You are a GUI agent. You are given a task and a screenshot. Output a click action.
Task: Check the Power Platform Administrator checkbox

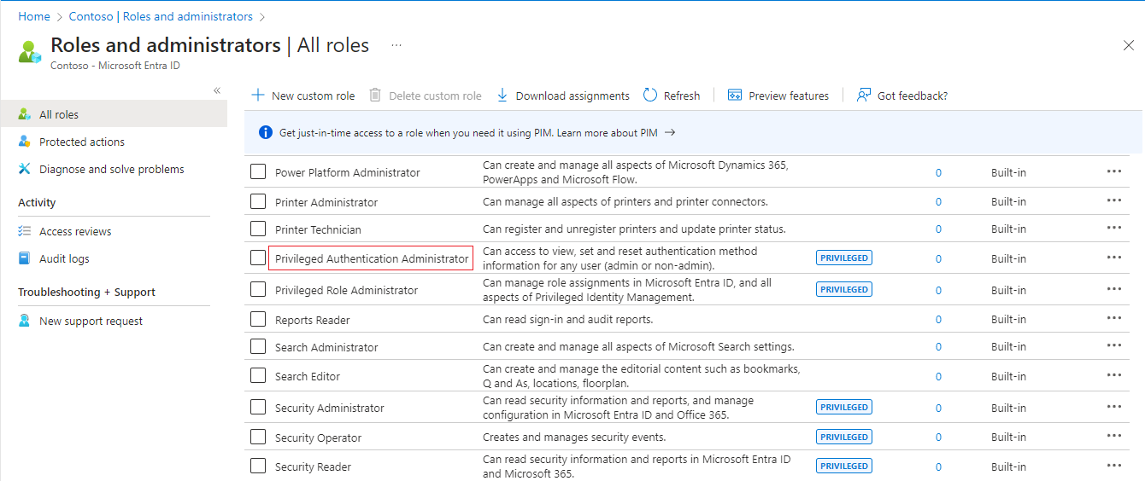(x=258, y=172)
